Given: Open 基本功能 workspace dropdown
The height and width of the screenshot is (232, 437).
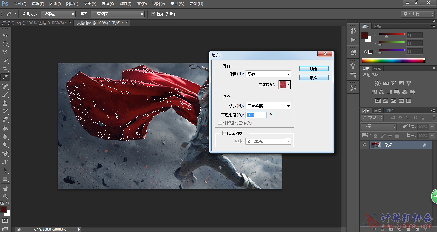Looking at the screenshot, I should coord(417,14).
